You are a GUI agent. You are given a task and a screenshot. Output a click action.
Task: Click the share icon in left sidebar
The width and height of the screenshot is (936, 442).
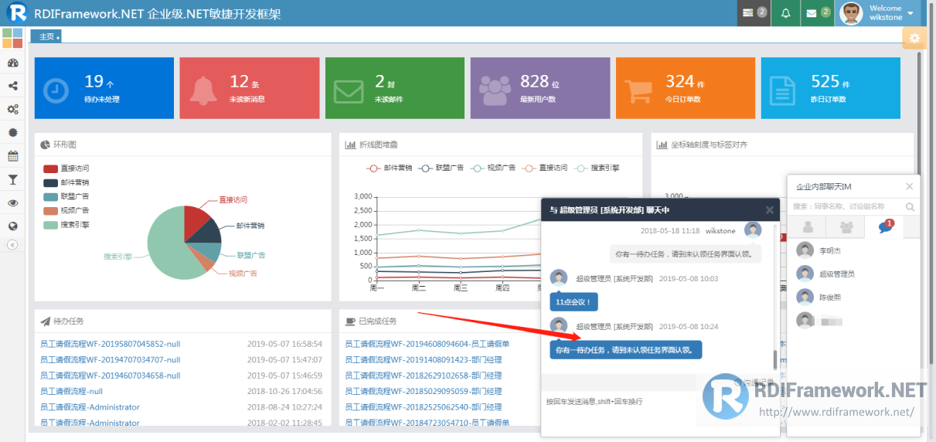(x=12, y=87)
